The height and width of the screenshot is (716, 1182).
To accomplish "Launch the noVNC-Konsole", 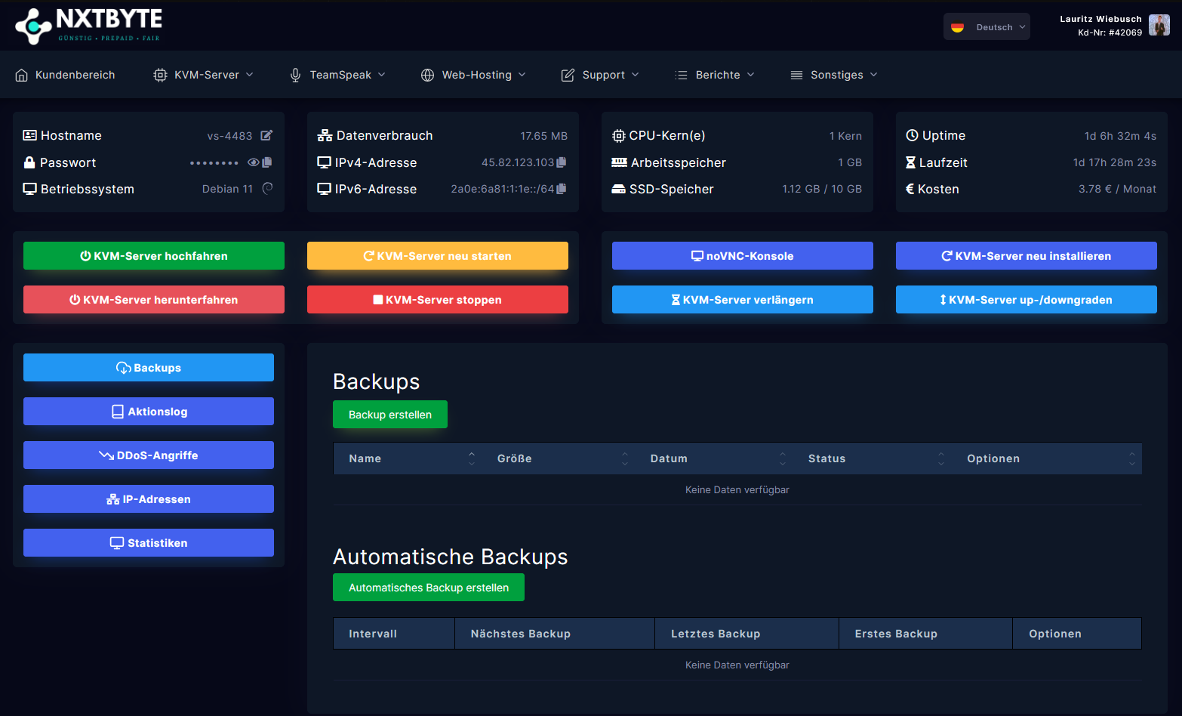I will point(742,256).
